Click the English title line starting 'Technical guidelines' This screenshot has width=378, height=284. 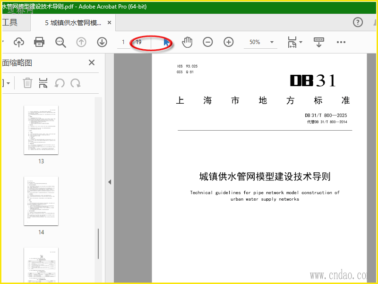click(x=265, y=193)
